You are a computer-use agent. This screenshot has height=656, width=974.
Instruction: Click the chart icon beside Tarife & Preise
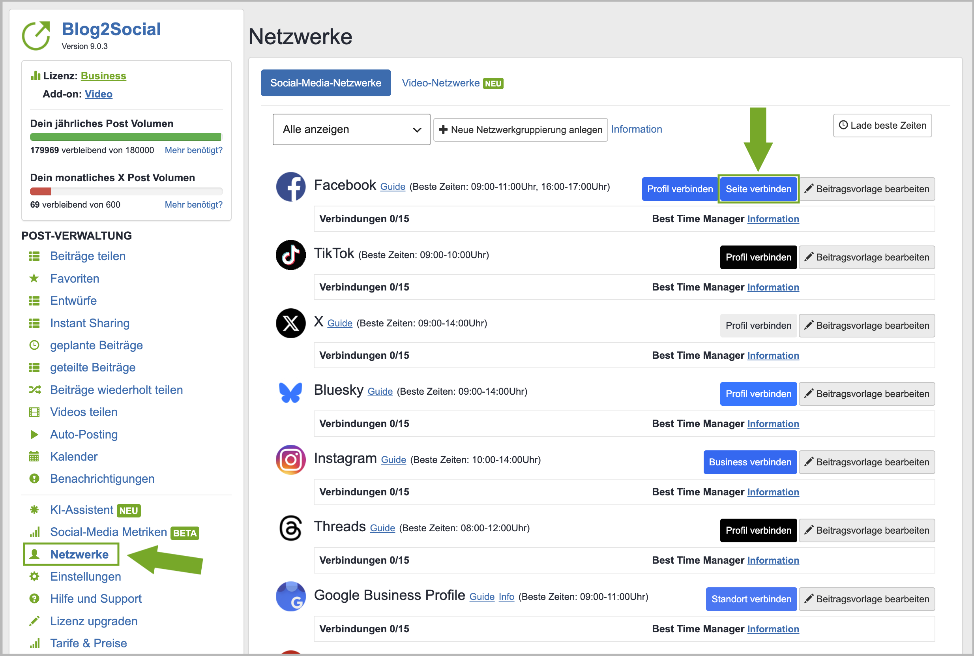tap(35, 643)
